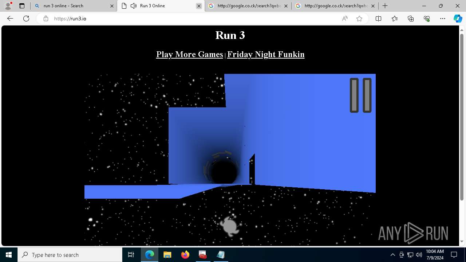Close the run 3 online Search tab
This screenshot has height=262, width=466.
point(112,6)
